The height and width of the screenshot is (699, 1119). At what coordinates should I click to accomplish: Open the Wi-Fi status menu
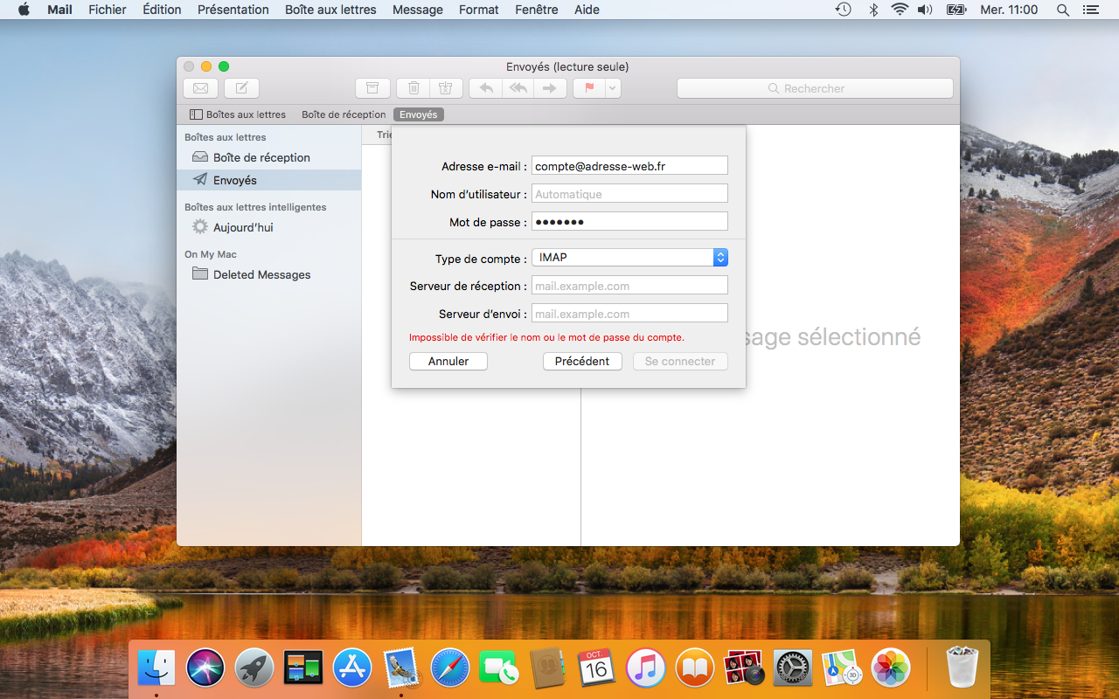click(x=900, y=10)
